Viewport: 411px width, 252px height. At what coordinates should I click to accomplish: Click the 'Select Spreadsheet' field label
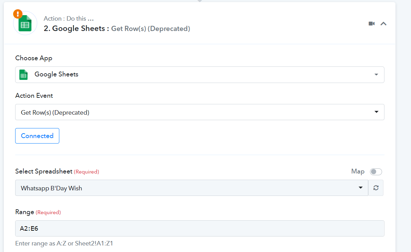[x=44, y=171]
